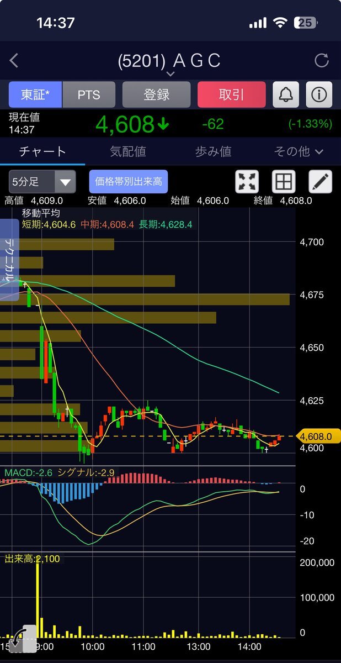Refresh the AGC stock data
The width and height of the screenshot is (341, 663).
[x=321, y=61]
